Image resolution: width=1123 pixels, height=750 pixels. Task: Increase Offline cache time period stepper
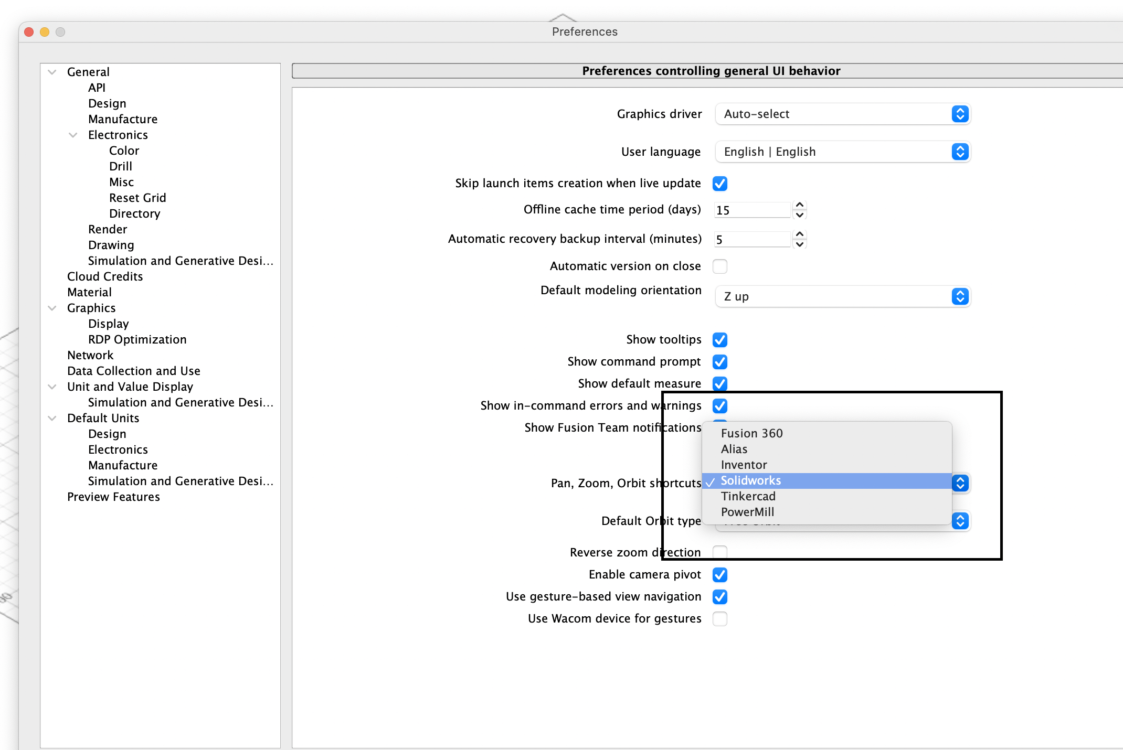[x=800, y=205]
